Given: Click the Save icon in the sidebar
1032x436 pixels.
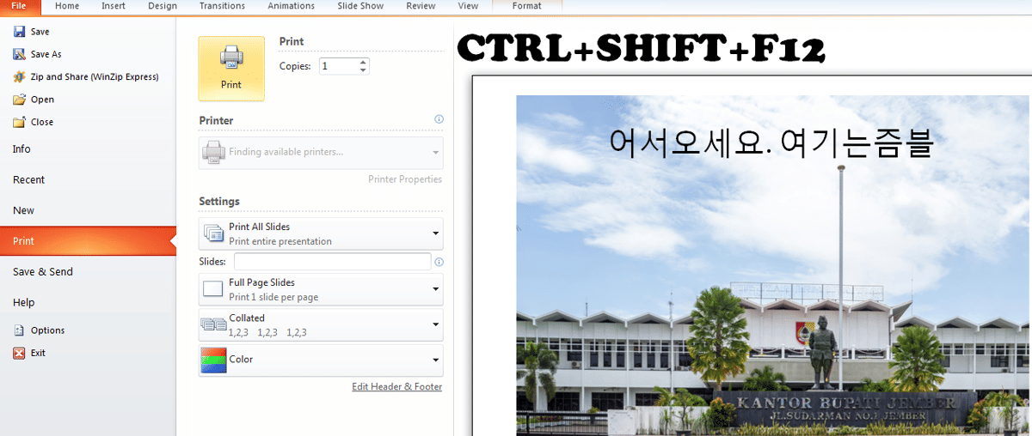Looking at the screenshot, I should tap(19, 32).
